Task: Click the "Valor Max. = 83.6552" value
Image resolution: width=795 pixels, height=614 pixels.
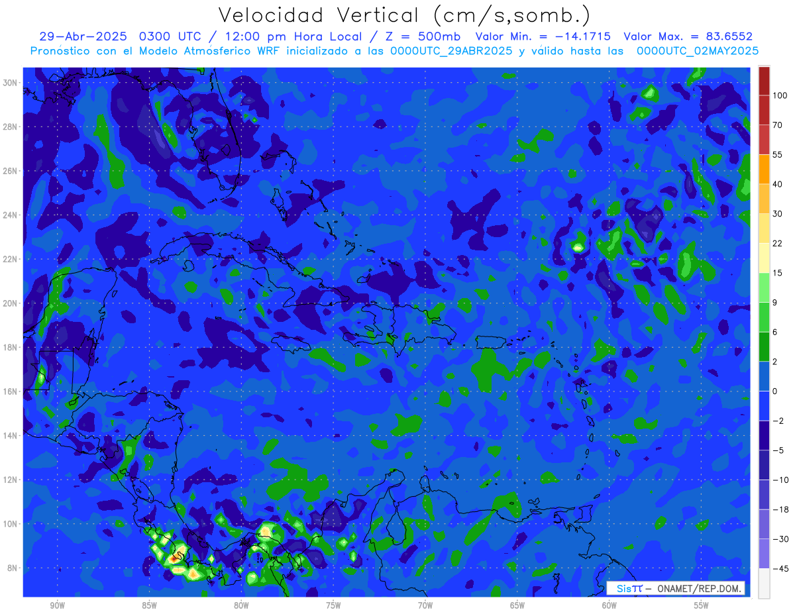Action: pos(688,37)
